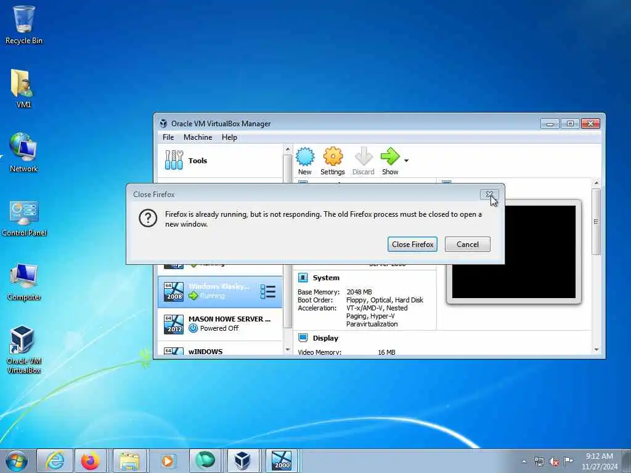Open the Help menu in VirtualBox Manager
The image size is (631, 473).
[229, 137]
